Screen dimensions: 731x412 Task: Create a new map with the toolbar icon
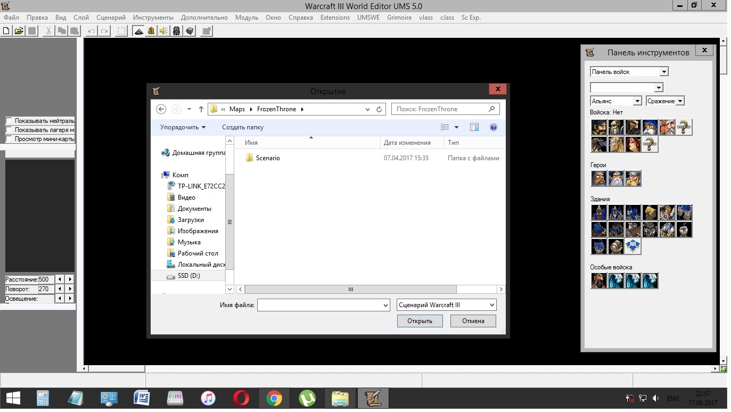pyautogui.click(x=7, y=31)
